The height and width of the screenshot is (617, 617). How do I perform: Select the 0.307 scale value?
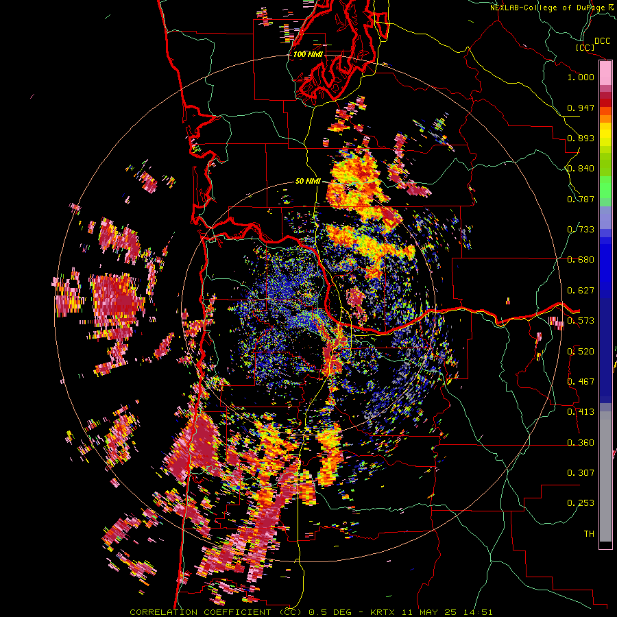[581, 473]
